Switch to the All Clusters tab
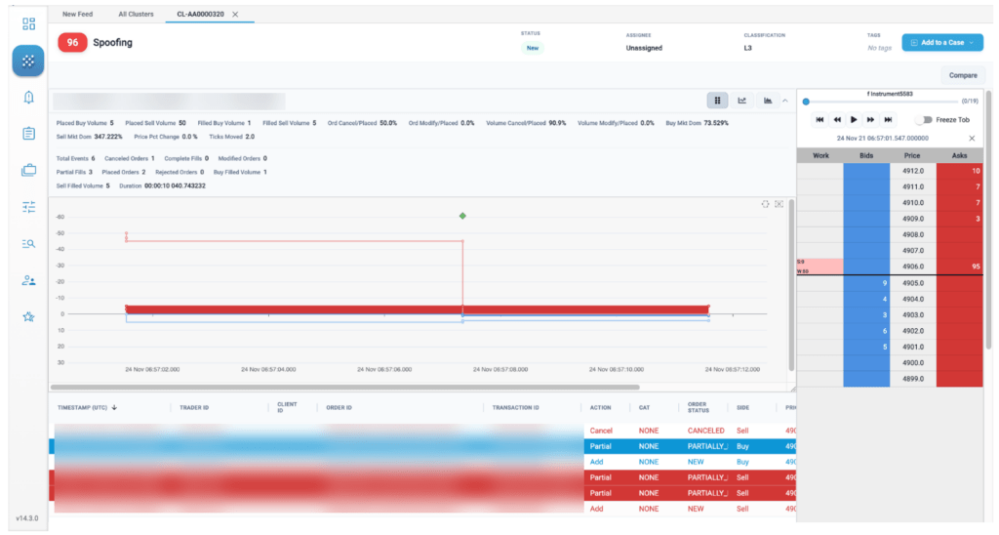 [x=136, y=14]
